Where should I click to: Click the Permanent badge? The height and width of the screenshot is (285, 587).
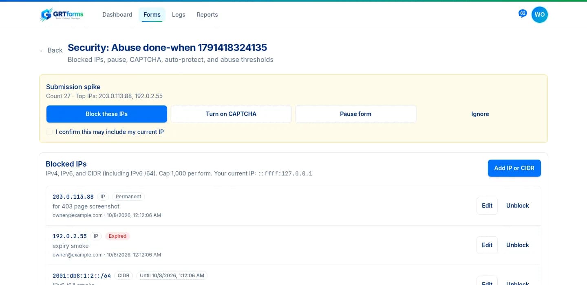tap(128, 197)
